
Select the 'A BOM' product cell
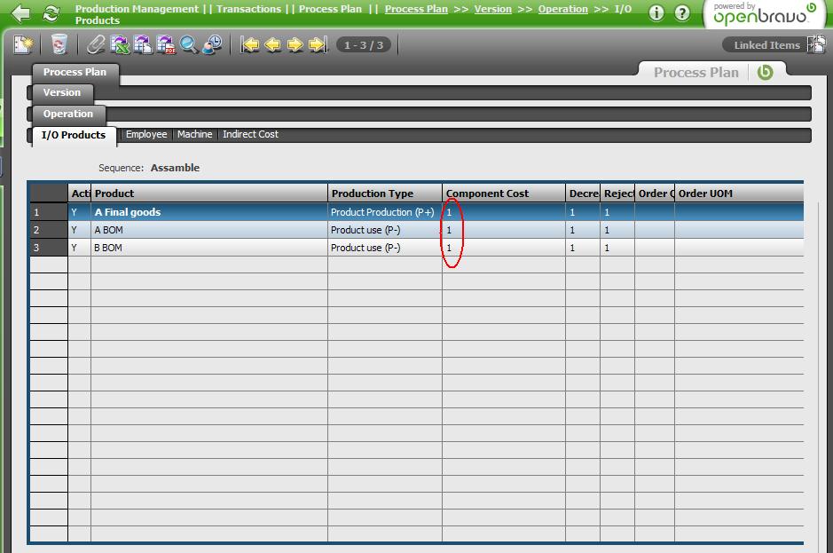pyautogui.click(x=209, y=230)
